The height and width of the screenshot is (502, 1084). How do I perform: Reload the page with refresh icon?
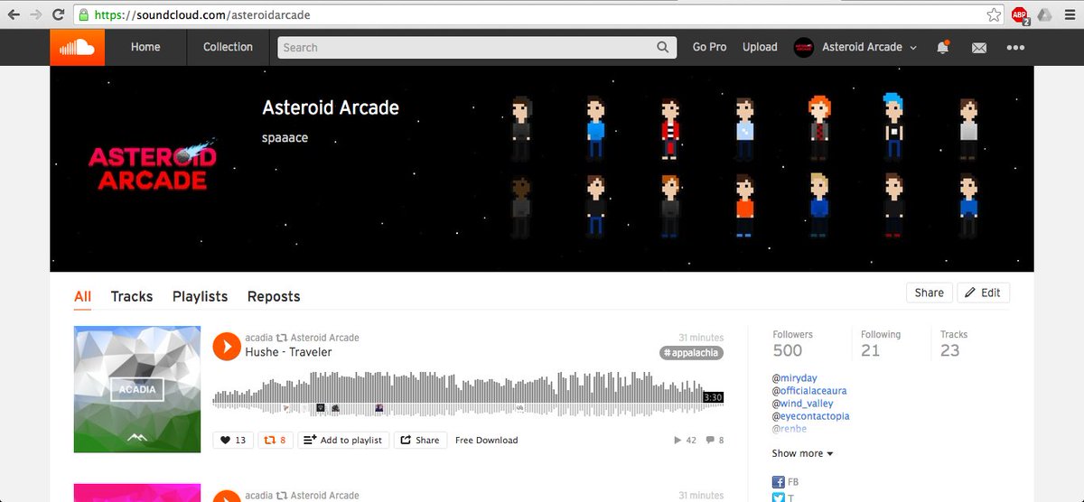[x=58, y=14]
